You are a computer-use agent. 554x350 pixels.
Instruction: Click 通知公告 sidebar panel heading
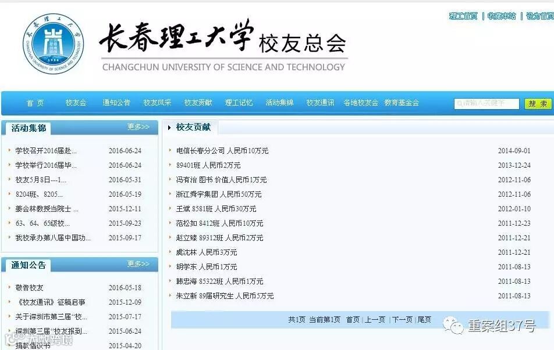click(x=29, y=265)
